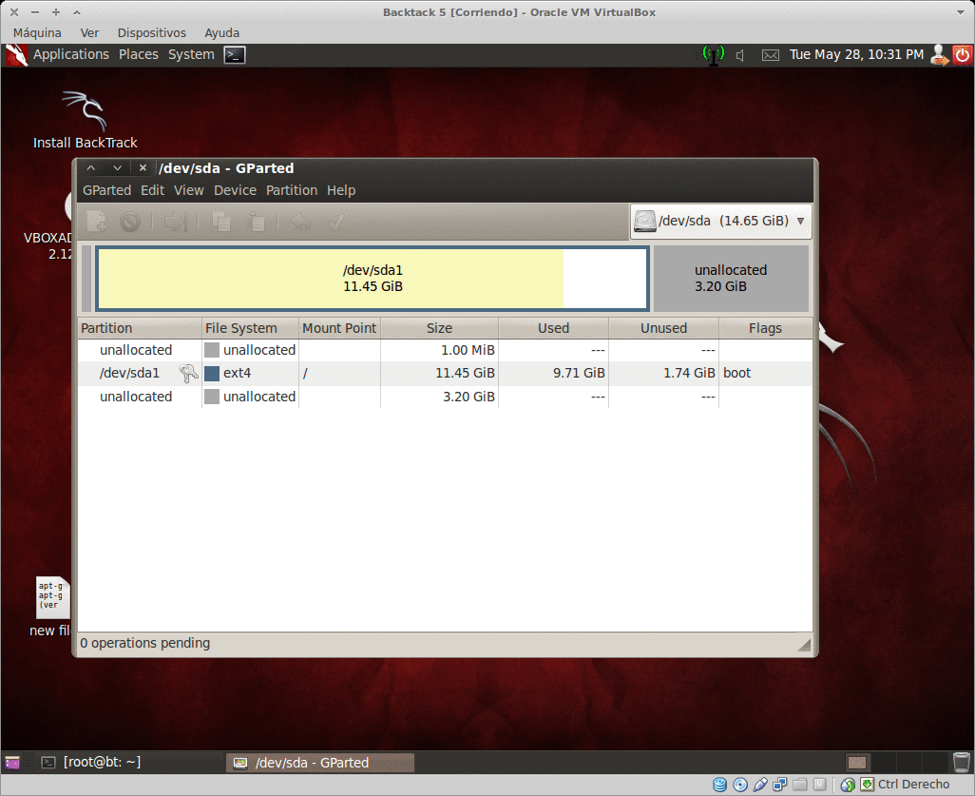Click the VirtualBox hard disk activity icon
The image size is (975, 796).
point(720,785)
